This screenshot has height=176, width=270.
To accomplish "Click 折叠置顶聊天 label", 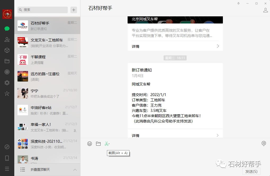I will pos(40,169).
